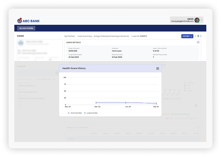Collapse the Loan Details section
This screenshot has width=221, height=157.
[198, 42]
